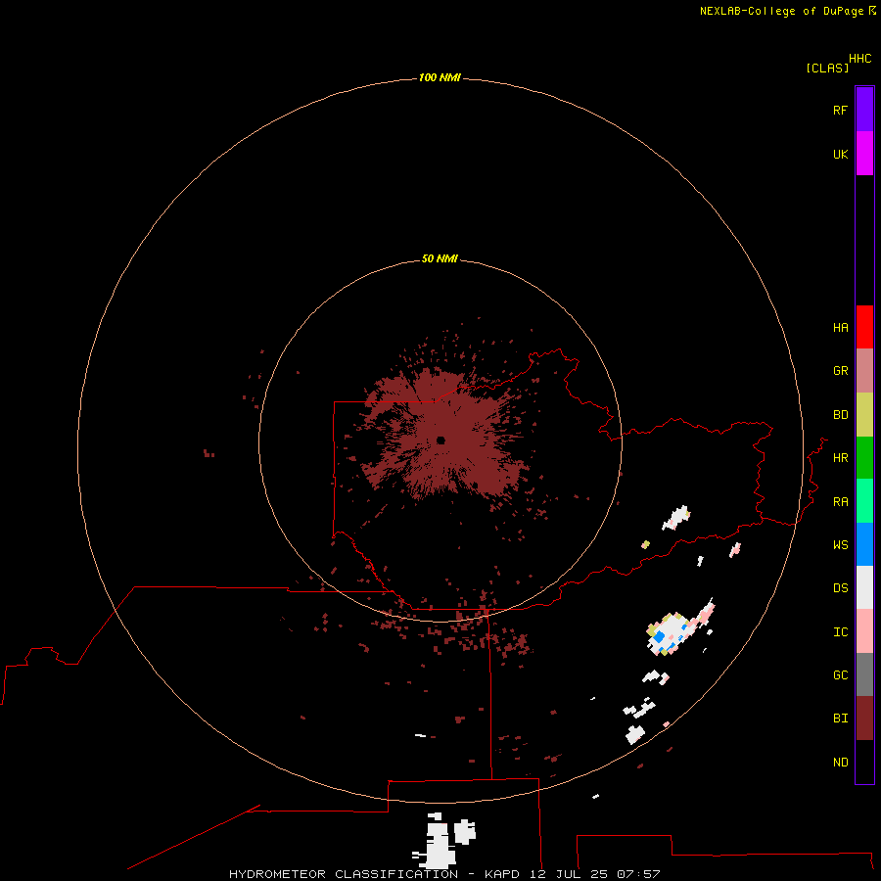Click the UK legend label
This screenshot has height=881, width=881.
840,155
